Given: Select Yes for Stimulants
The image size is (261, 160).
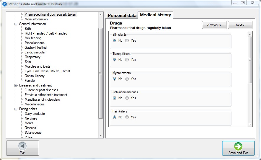Looking at the screenshot, I should click(x=127, y=40).
